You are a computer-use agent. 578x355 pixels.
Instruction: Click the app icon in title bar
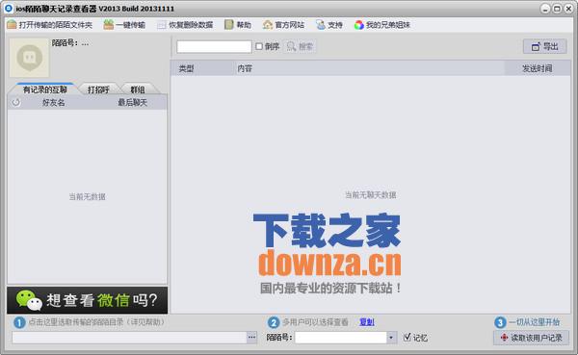pos(9,8)
